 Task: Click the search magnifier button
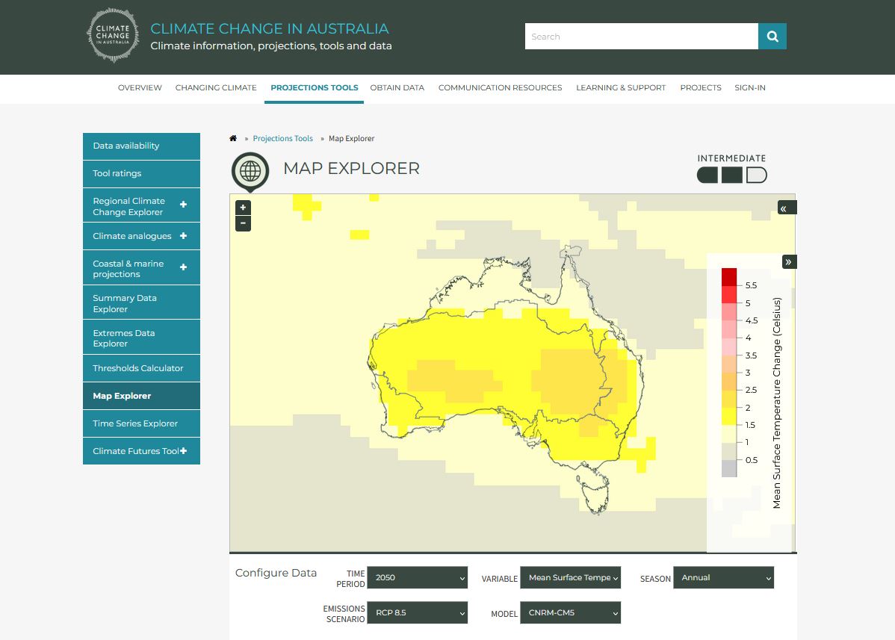click(772, 37)
